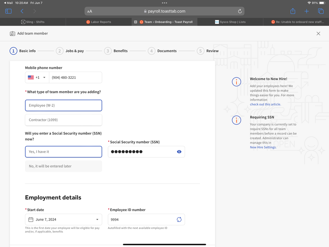Click into the Mobile phone number field
The image size is (329, 247).
click(x=75, y=77)
